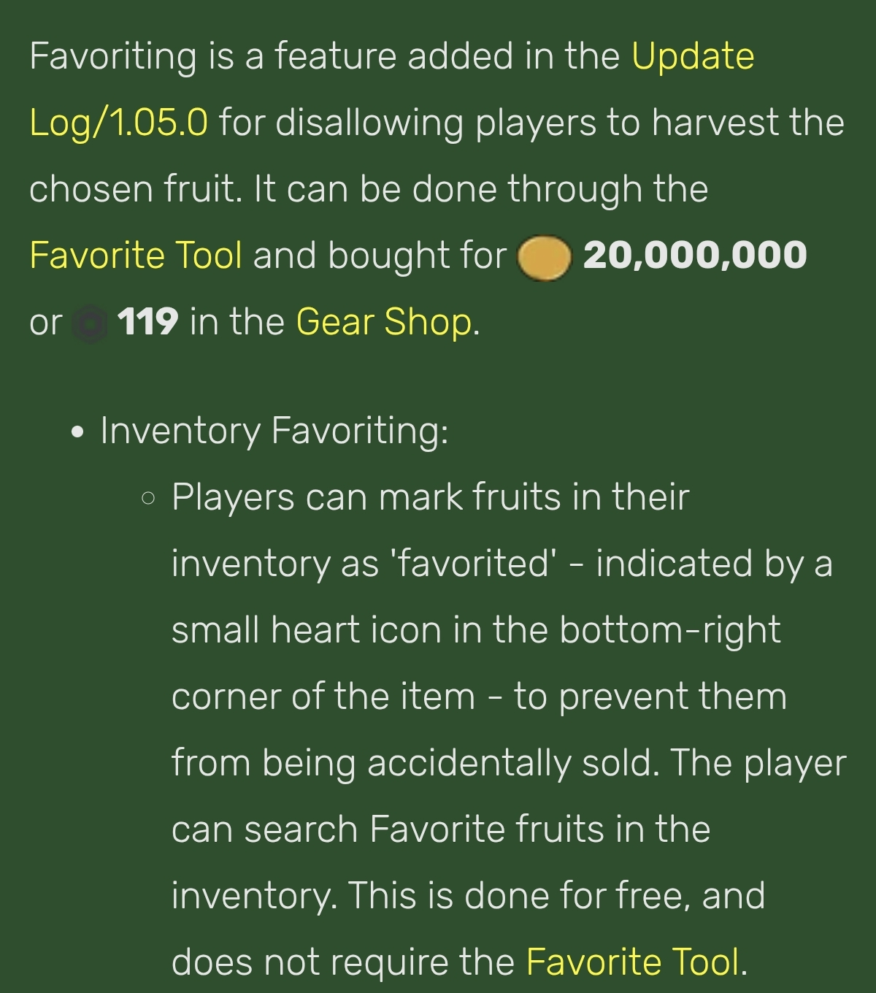876x993 pixels.
Task: Click the phrase 'chosen fruit.'
Action: [136, 189]
